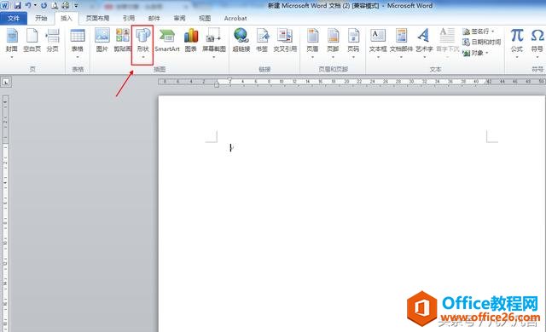Insert a page break (分页)
This screenshot has width=546, height=332.
coord(53,41)
